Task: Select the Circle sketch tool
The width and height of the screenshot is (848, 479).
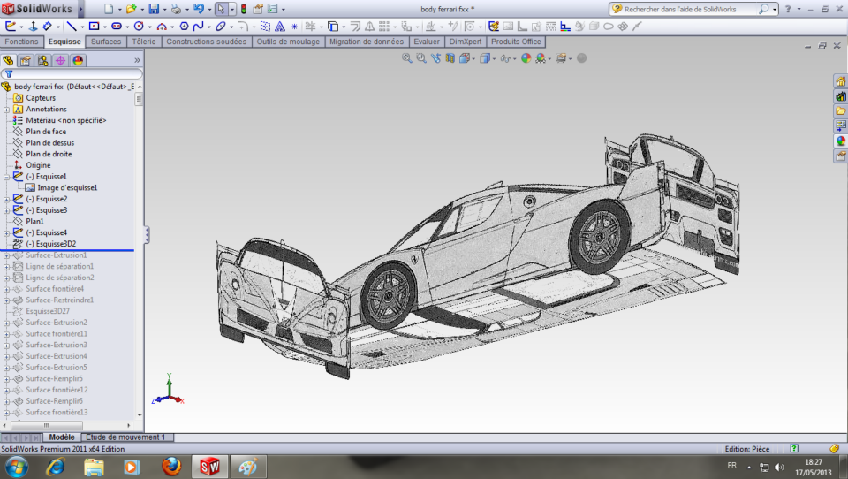Action: point(139,26)
